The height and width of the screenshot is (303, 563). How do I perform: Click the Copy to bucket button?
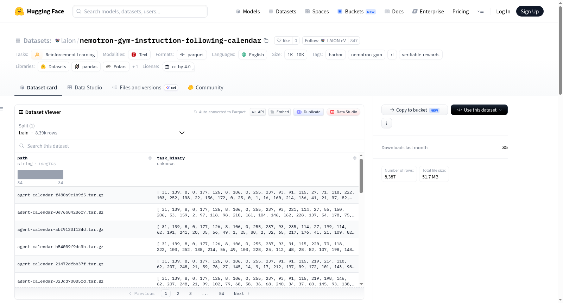(x=415, y=110)
